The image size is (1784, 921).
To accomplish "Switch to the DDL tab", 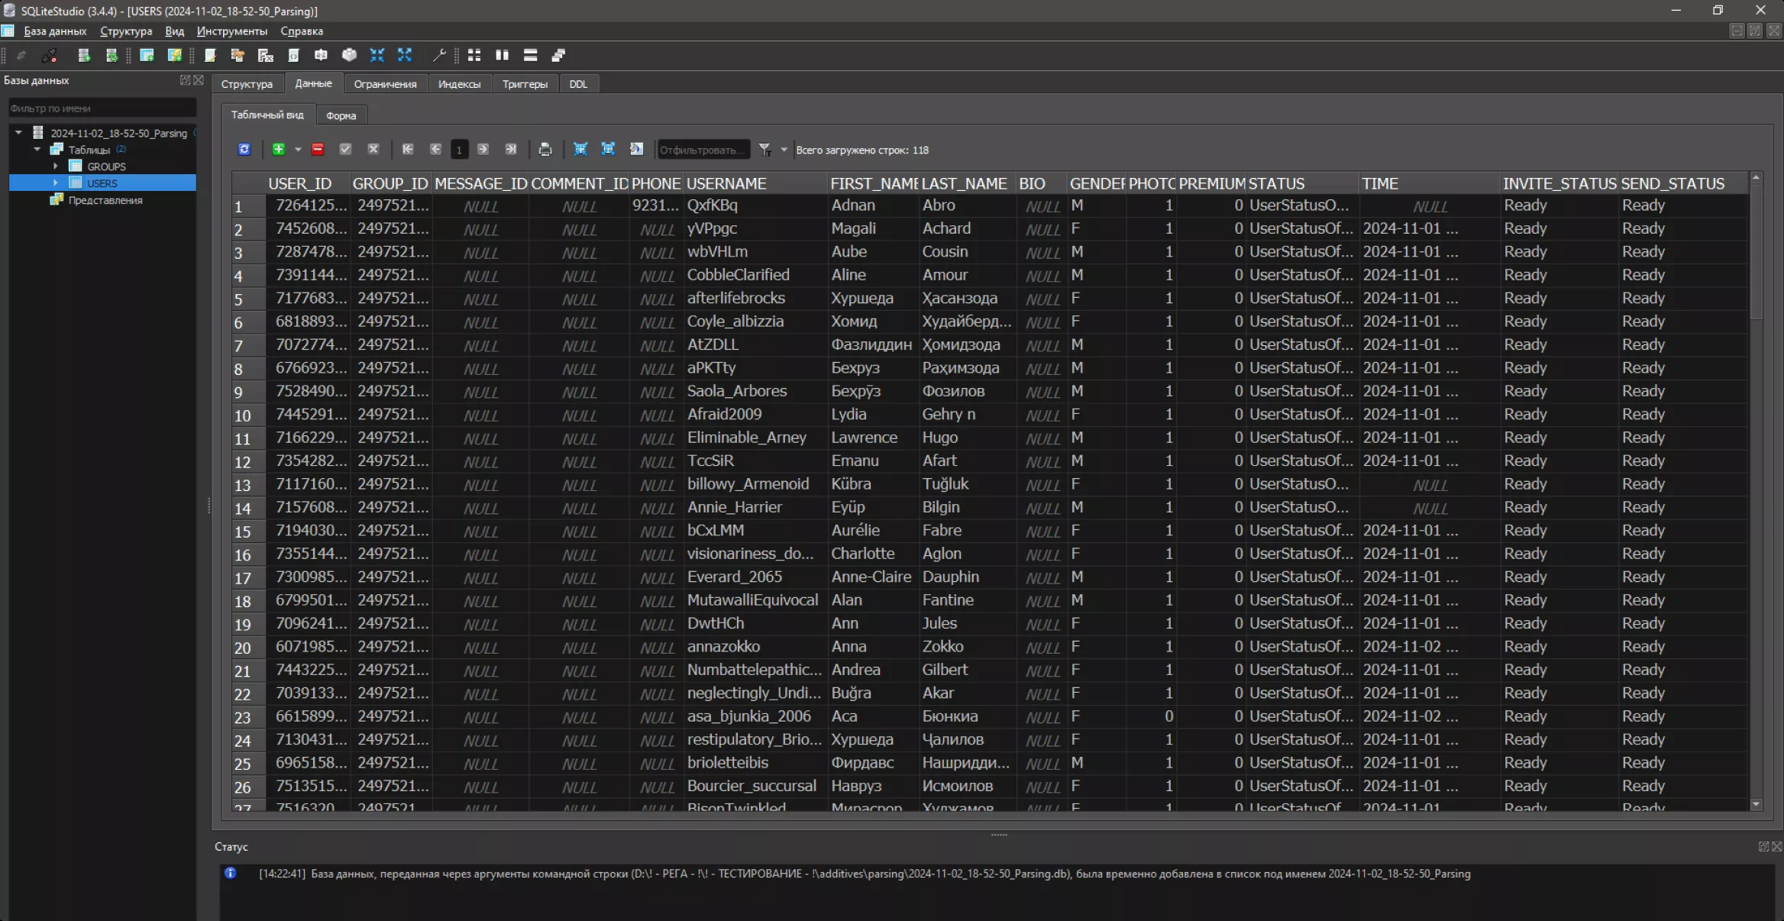I will tap(578, 84).
